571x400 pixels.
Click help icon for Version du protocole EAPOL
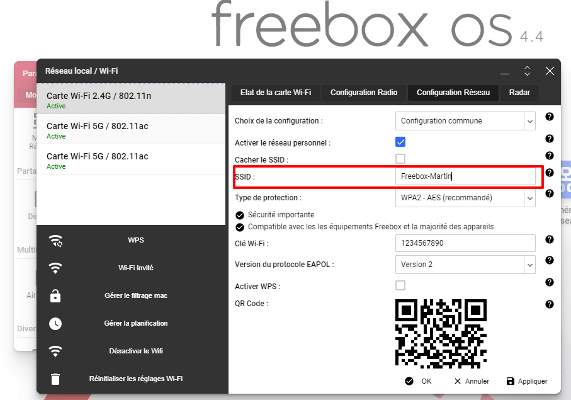pyautogui.click(x=550, y=260)
